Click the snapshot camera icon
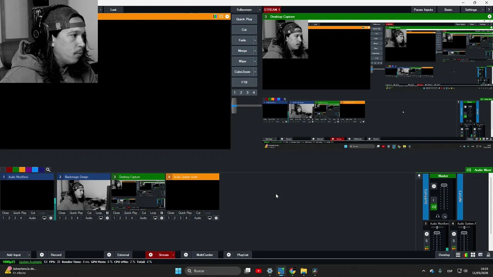The width and height of the screenshot is (493, 277). 480,255
